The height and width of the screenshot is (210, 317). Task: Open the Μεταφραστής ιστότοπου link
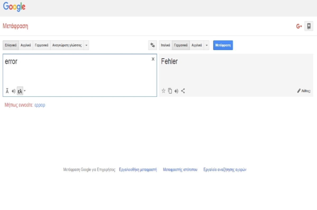(x=180, y=170)
